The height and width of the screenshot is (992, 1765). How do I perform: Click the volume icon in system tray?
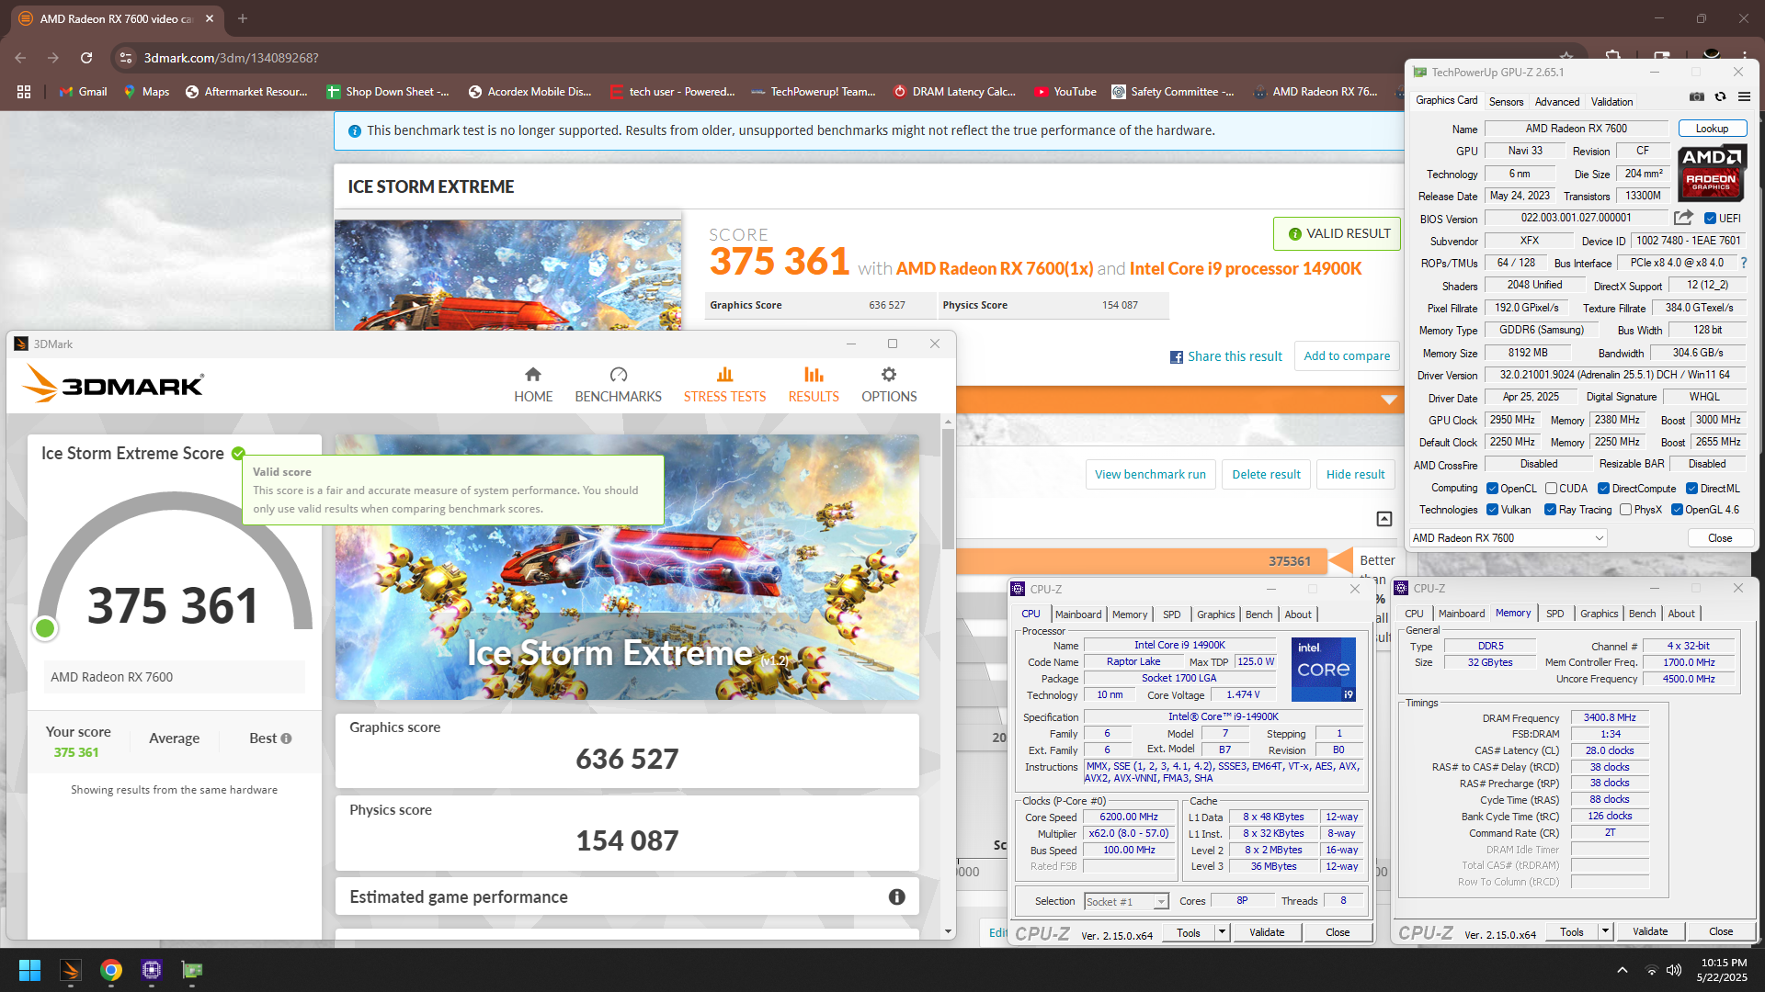[1674, 970]
